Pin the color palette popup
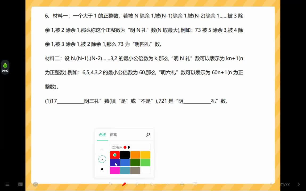This screenshot has width=306, height=191. [148, 134]
